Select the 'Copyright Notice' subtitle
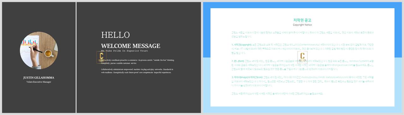This screenshot has width=404, height=115. point(302,25)
